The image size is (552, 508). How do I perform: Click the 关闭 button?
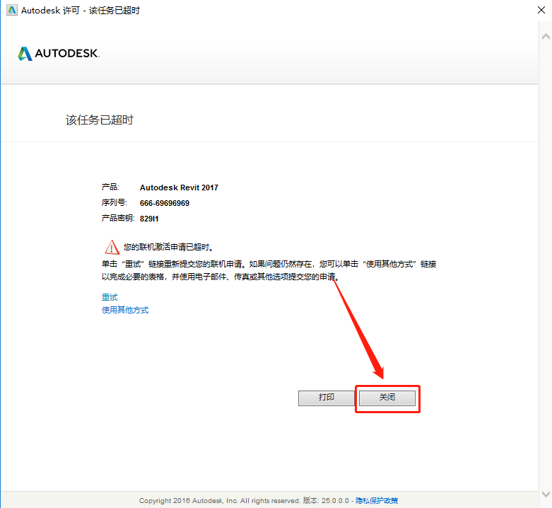coord(387,398)
